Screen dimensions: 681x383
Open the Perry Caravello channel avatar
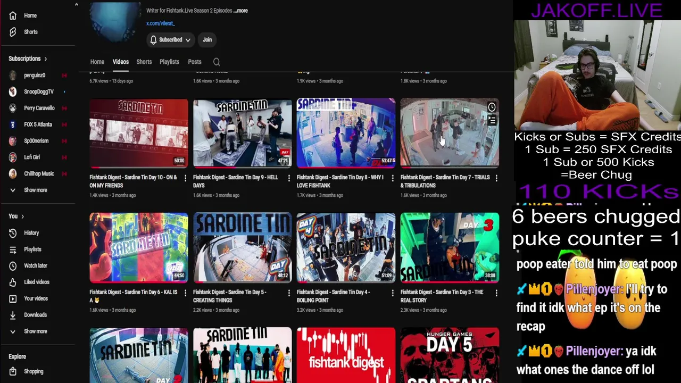pos(13,108)
